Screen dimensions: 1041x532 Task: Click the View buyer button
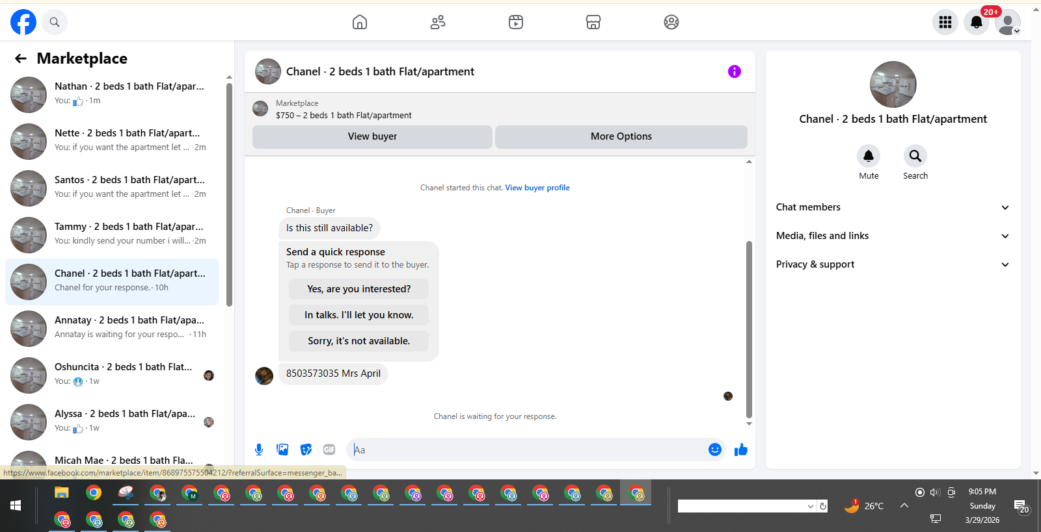pos(372,136)
